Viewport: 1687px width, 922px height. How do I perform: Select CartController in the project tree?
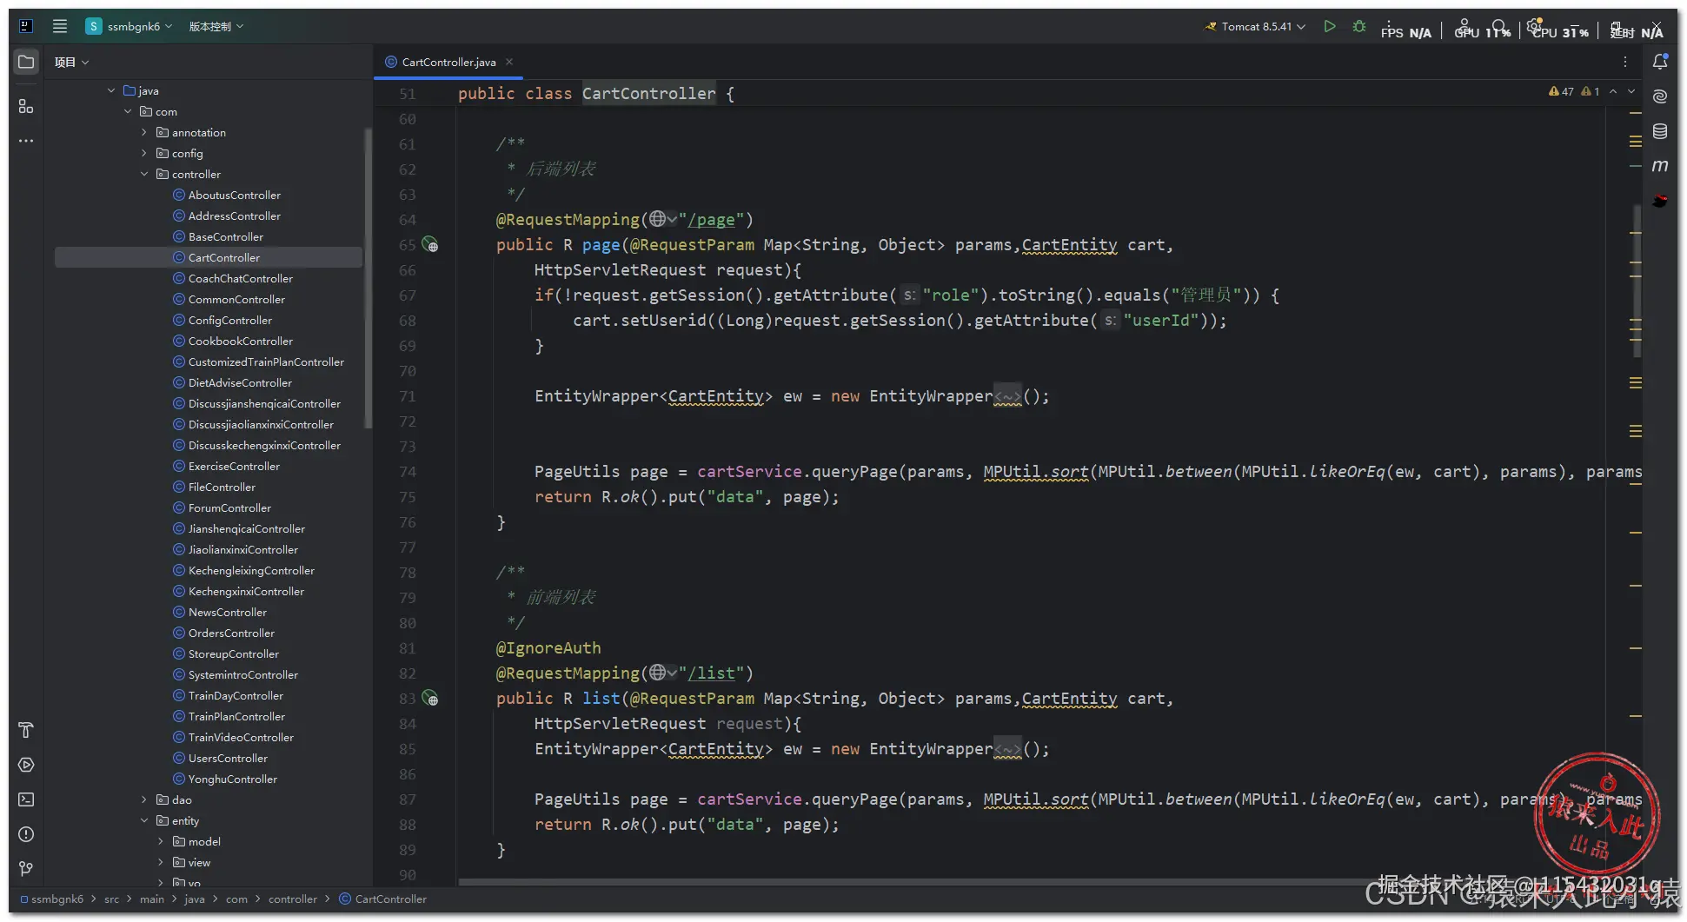(209, 257)
